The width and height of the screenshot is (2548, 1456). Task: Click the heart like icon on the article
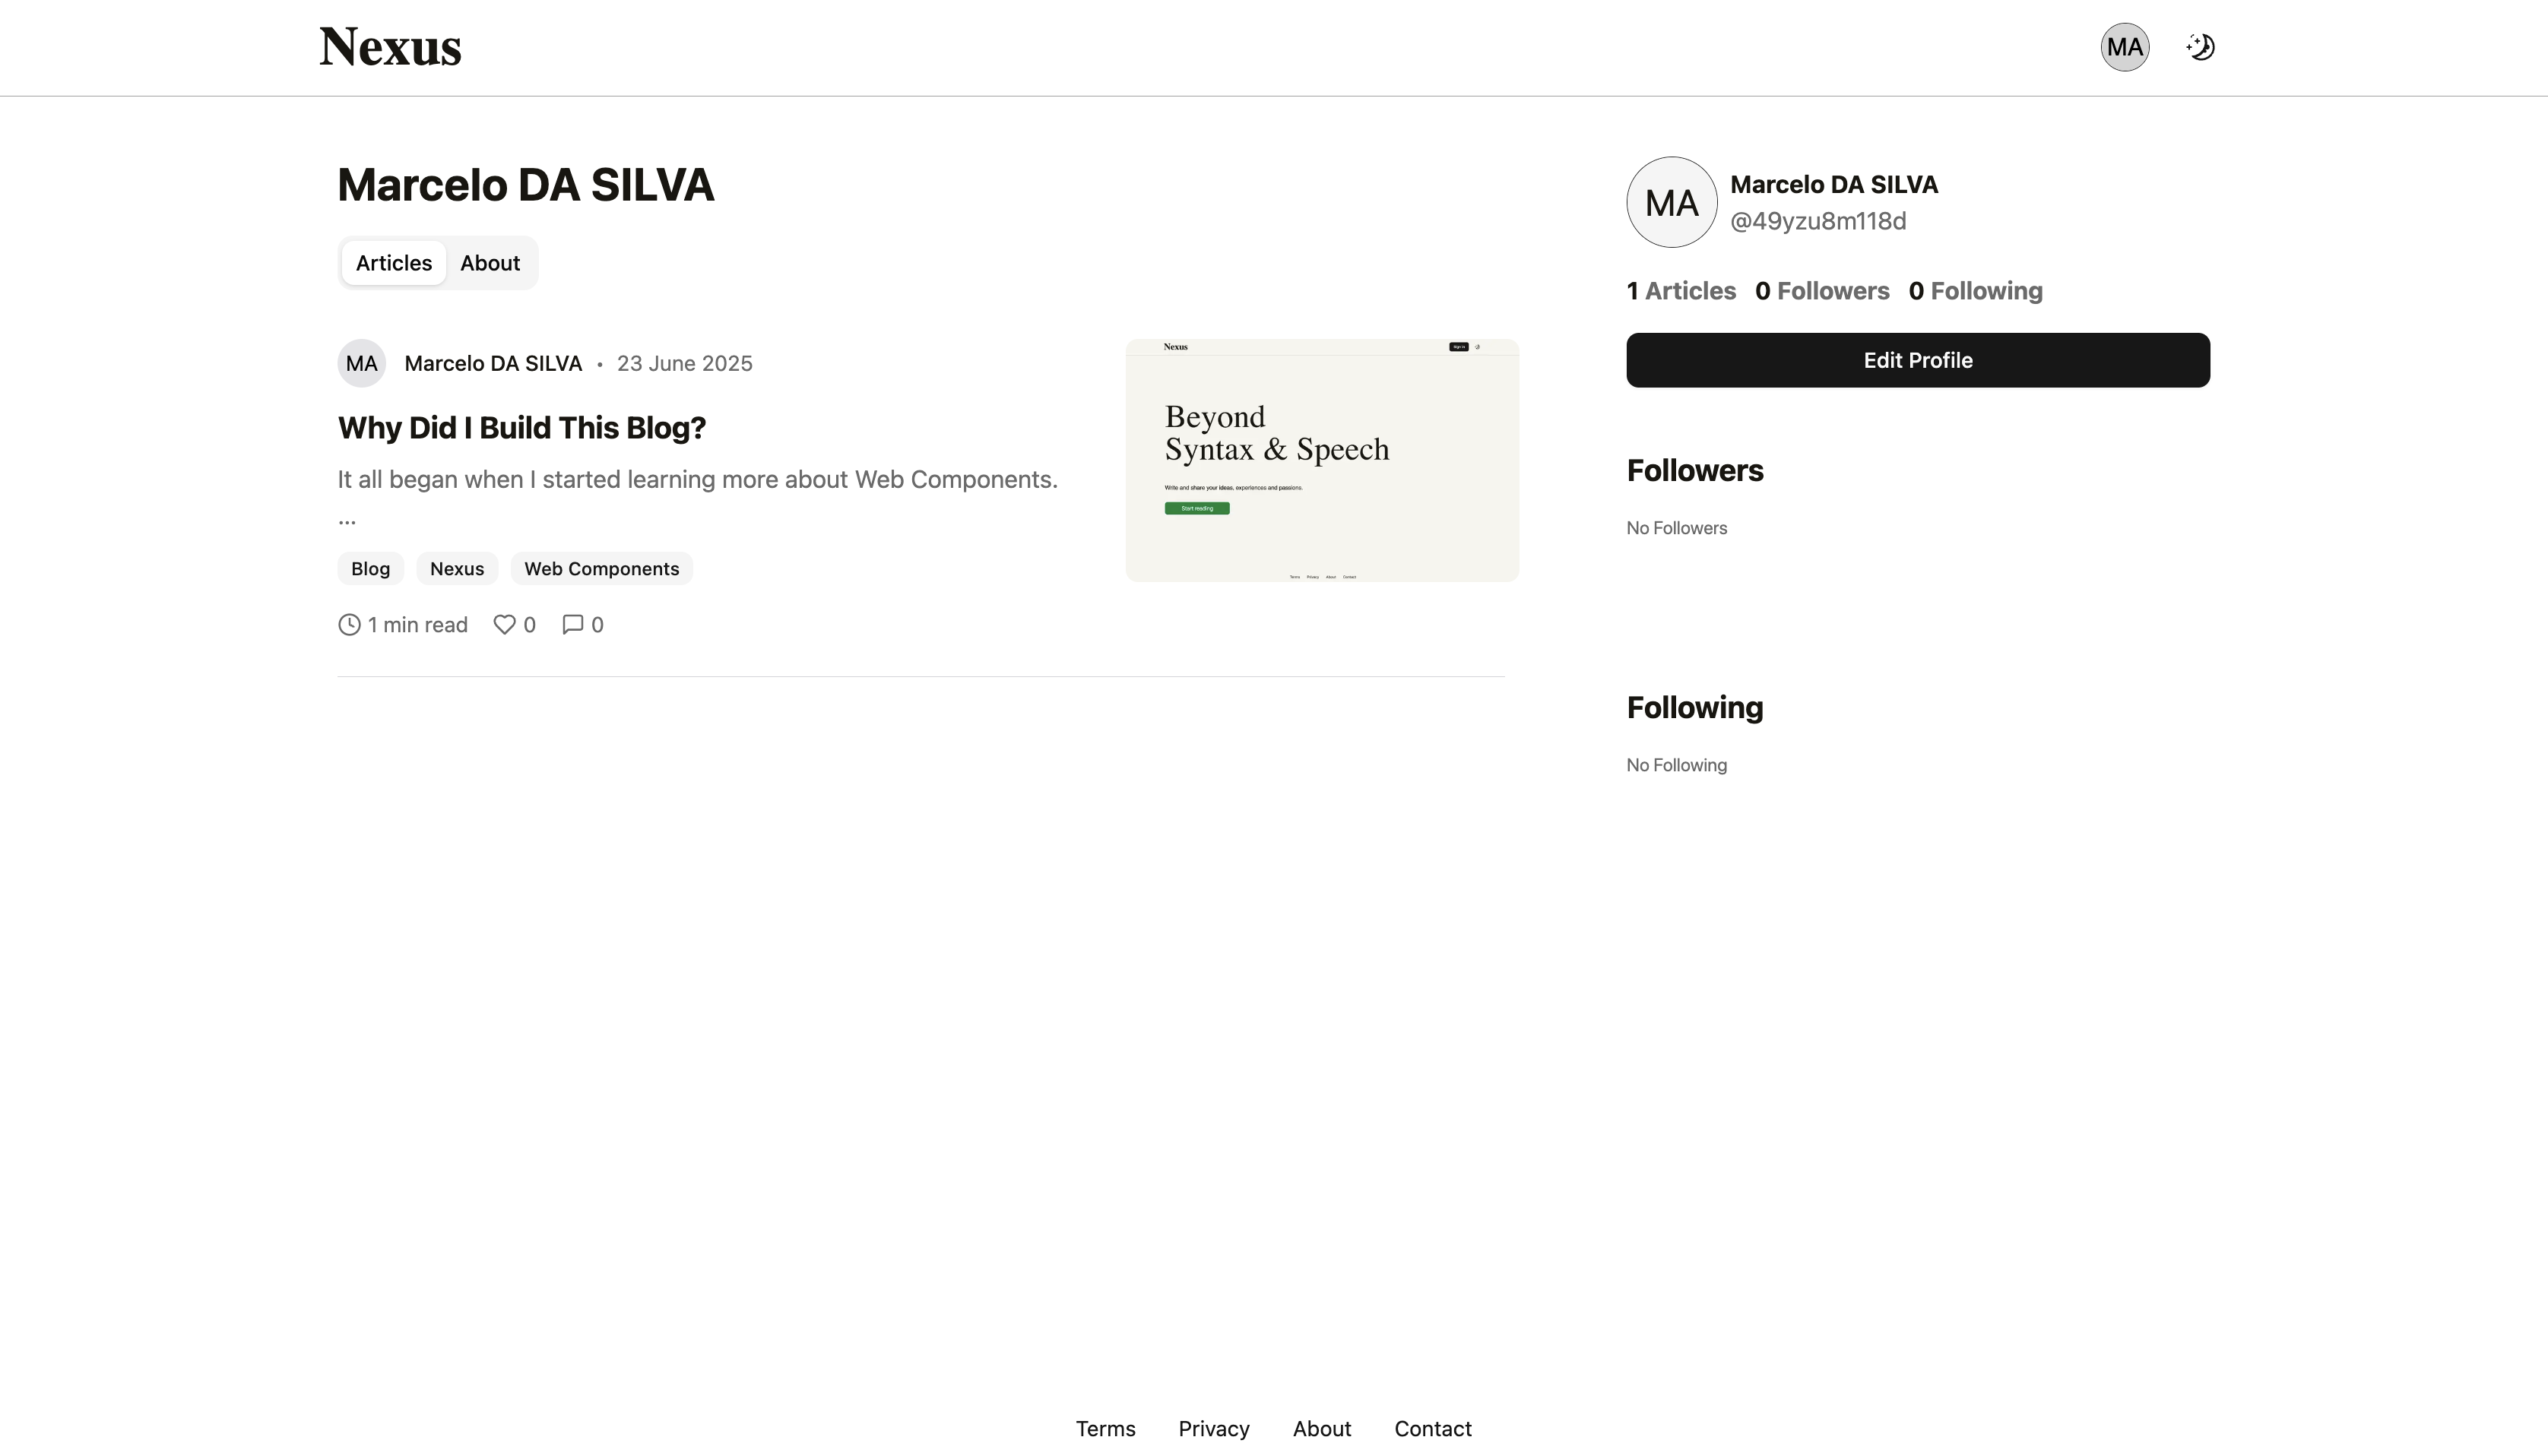pos(504,625)
